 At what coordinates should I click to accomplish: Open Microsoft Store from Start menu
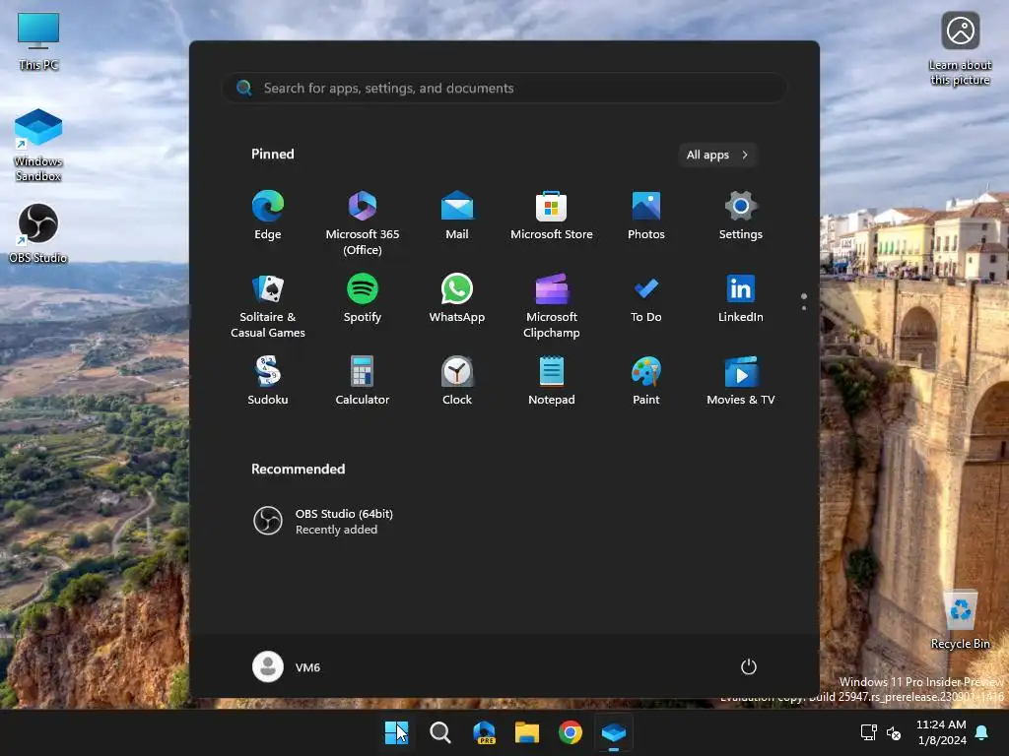[x=552, y=216]
